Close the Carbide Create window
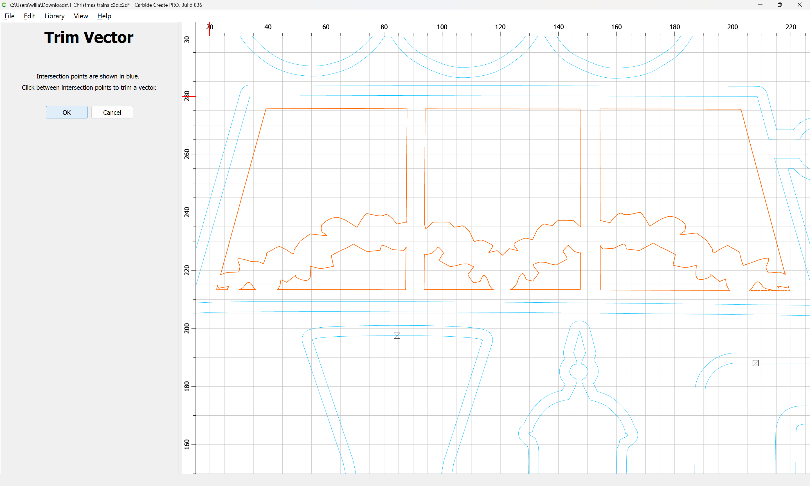The width and height of the screenshot is (810, 486). (800, 5)
